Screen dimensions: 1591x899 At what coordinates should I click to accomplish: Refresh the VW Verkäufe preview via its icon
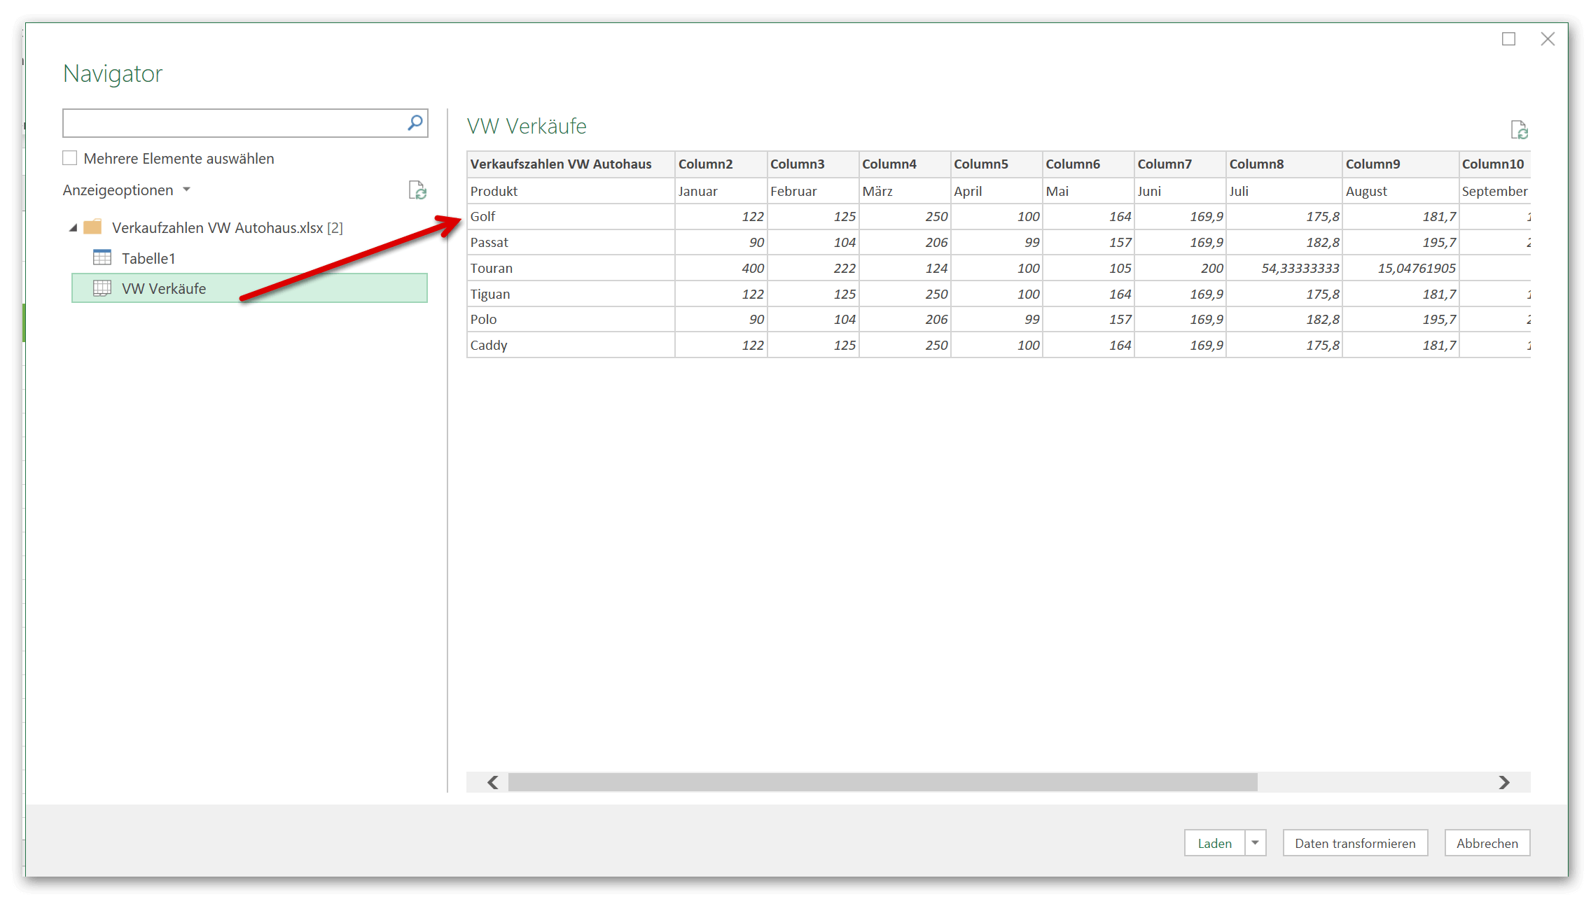point(1519,129)
